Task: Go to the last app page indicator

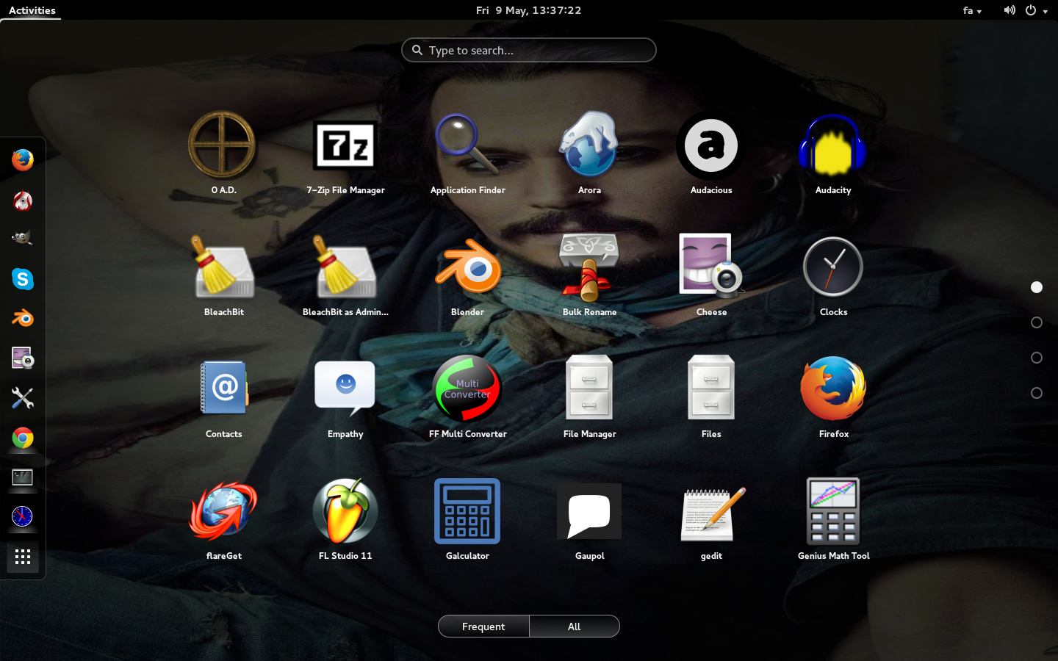Action: [x=1037, y=393]
